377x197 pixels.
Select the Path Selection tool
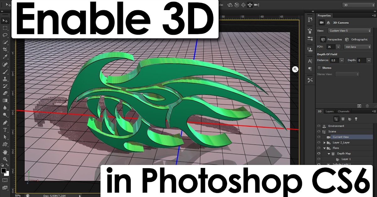5,137
